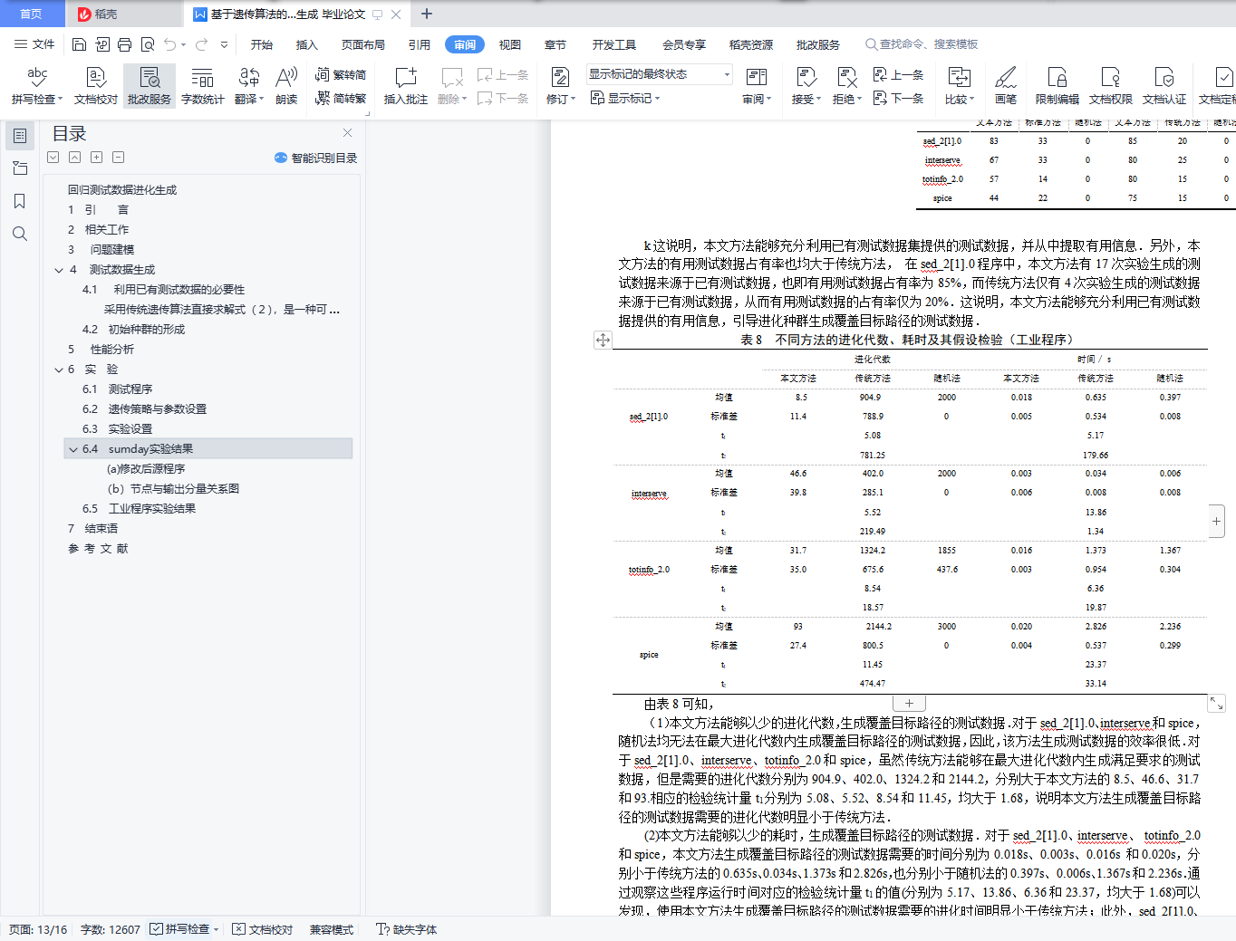Image resolution: width=1236 pixels, height=941 pixels.
Task: Click 兼容模式 in the status bar
Action: [x=332, y=929]
